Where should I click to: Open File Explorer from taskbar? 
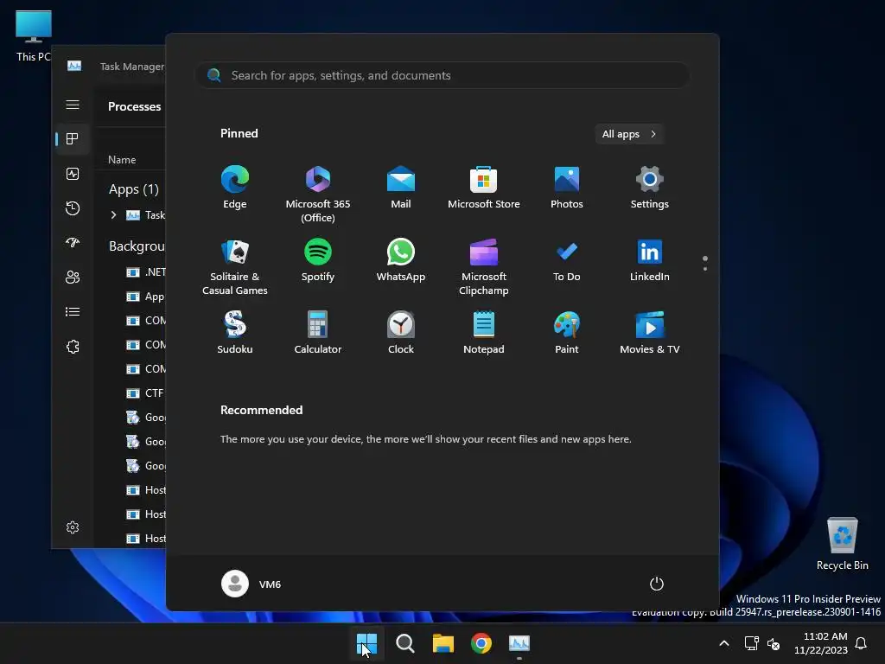[443, 643]
